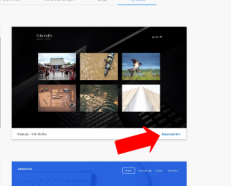231x186 pixels.
Task: Switch to the partially visible Blog tab
Action: click(x=102, y=1)
